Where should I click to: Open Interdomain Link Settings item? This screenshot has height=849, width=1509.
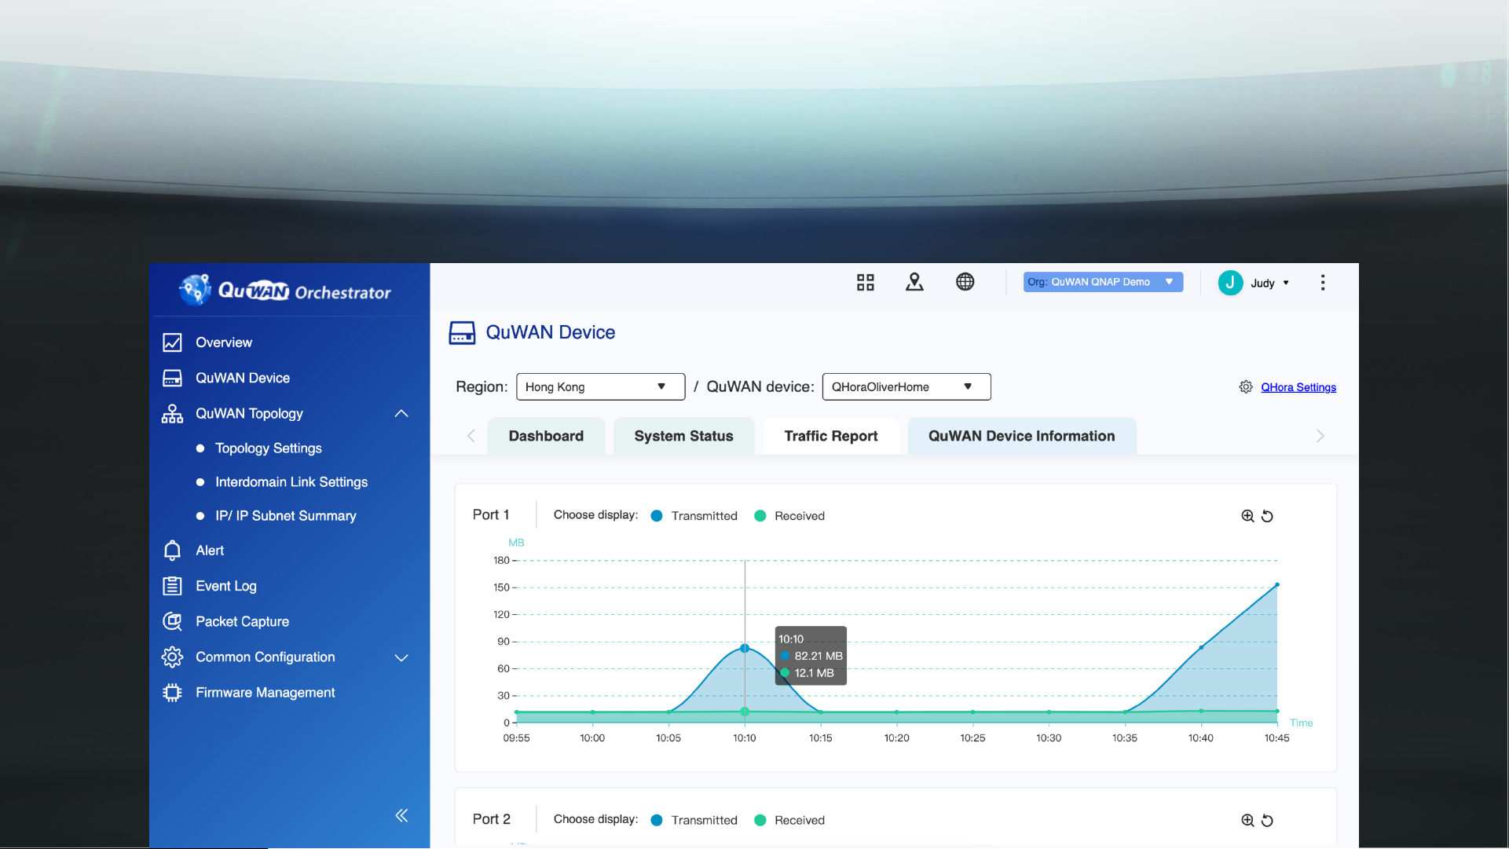point(291,482)
